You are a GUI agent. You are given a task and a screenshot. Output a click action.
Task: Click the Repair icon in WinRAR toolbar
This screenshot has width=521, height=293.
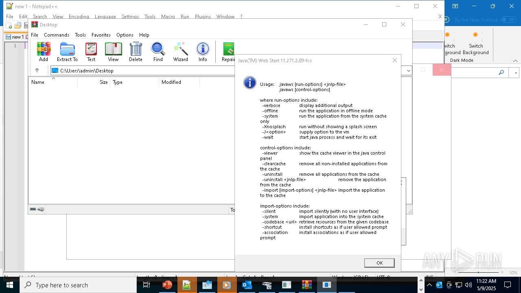(228, 52)
